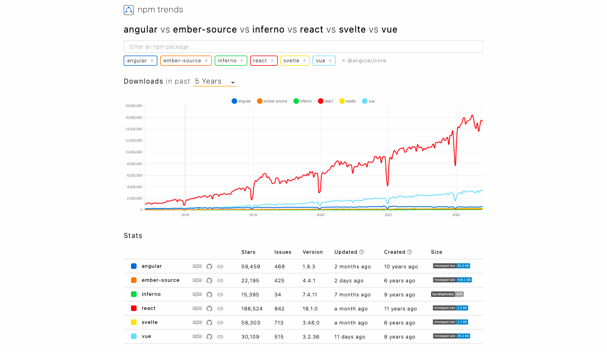
Task: Open inferno's npm page icon
Action: [x=197, y=294]
